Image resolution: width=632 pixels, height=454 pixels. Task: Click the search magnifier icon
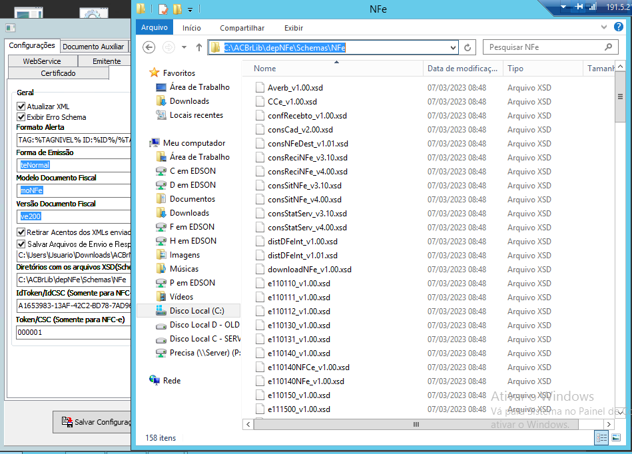608,47
